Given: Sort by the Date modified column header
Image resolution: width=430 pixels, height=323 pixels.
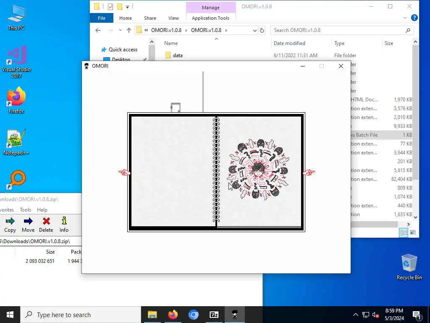Looking at the screenshot, I should (289, 43).
